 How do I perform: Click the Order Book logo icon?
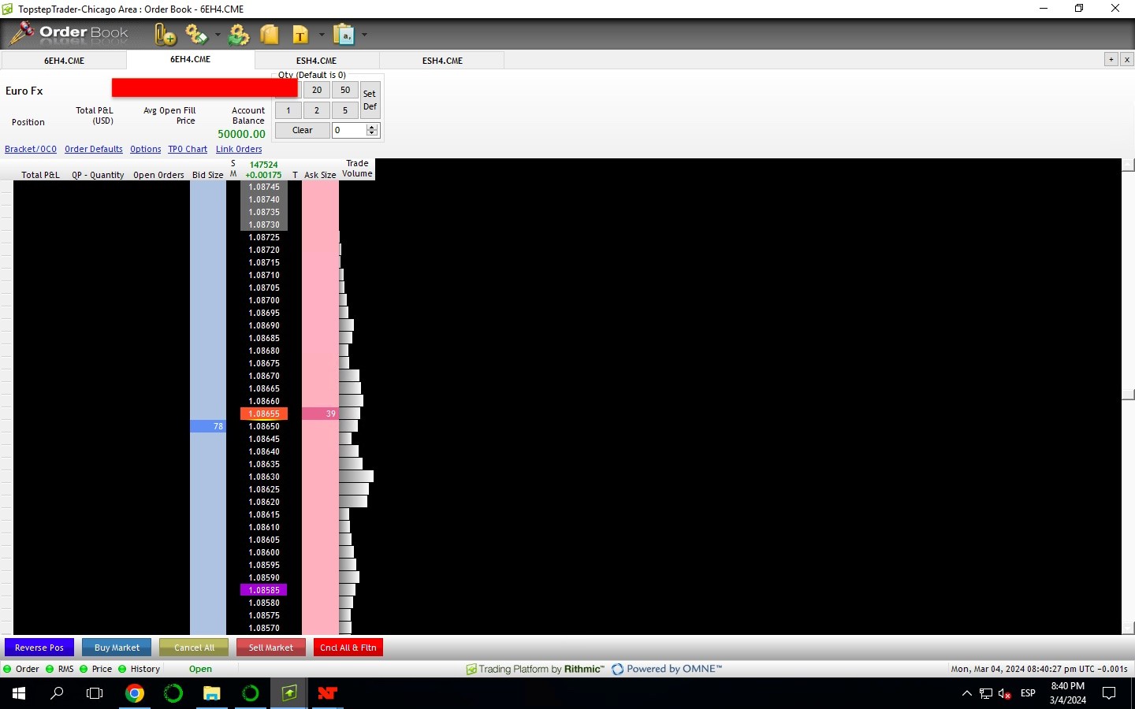point(21,34)
